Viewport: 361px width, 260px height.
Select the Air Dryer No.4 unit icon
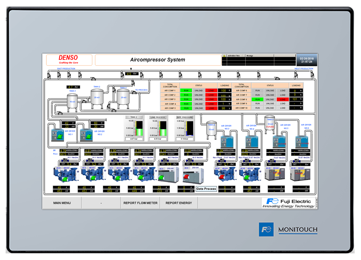coord(252,141)
